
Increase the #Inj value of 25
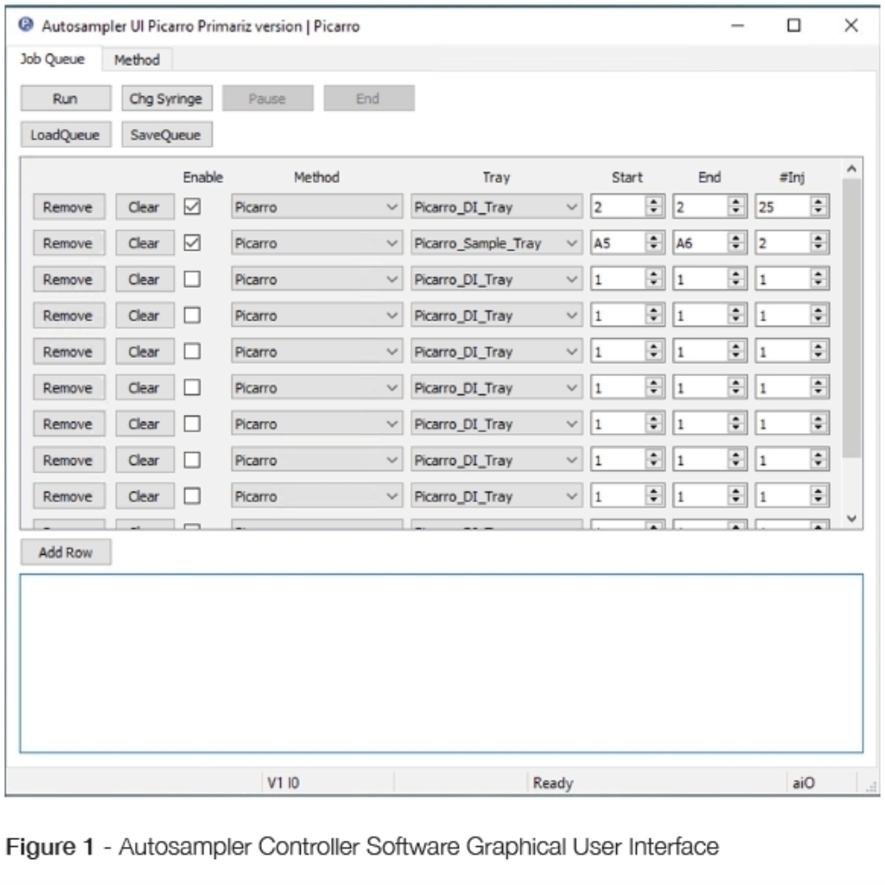click(x=818, y=201)
